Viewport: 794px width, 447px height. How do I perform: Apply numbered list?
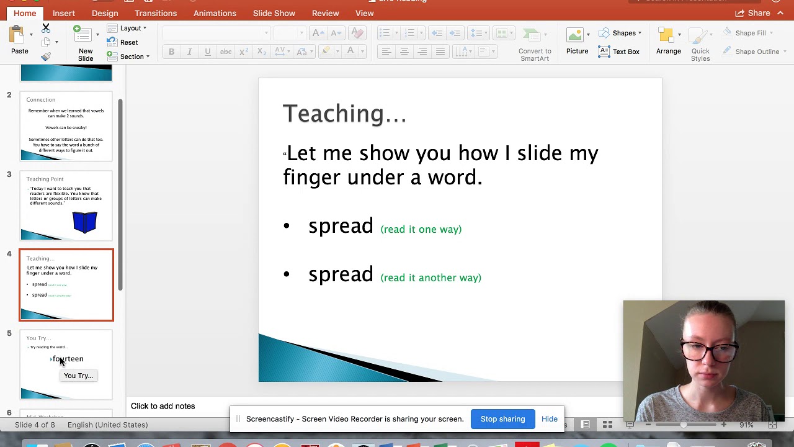(x=409, y=33)
